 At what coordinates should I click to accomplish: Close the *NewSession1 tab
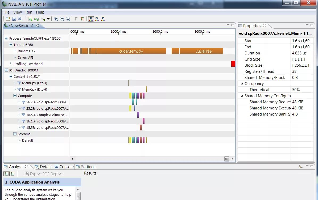37,25
